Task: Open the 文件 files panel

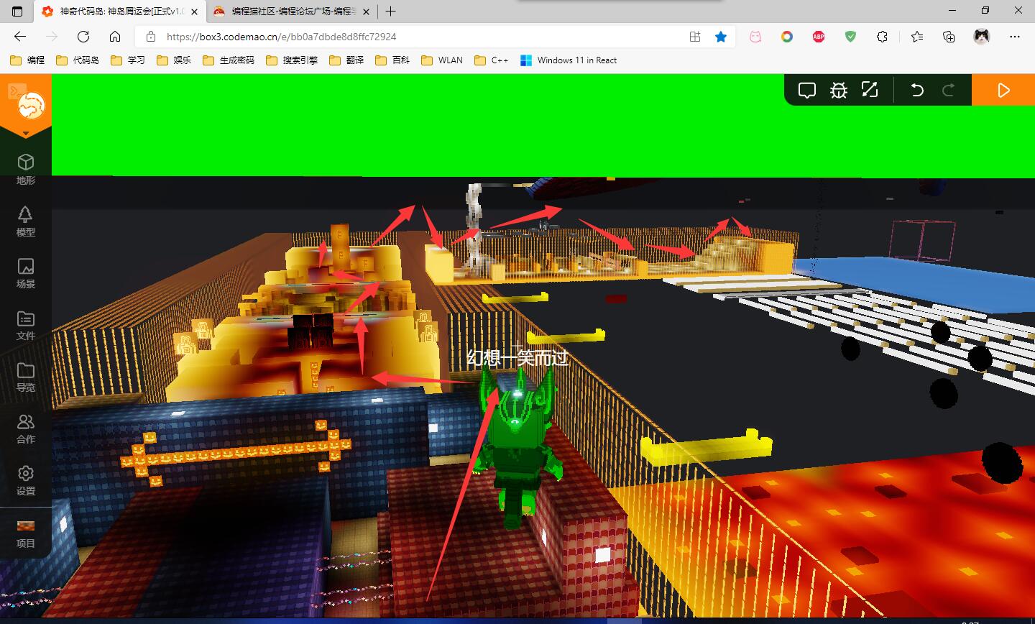Action: coord(26,325)
